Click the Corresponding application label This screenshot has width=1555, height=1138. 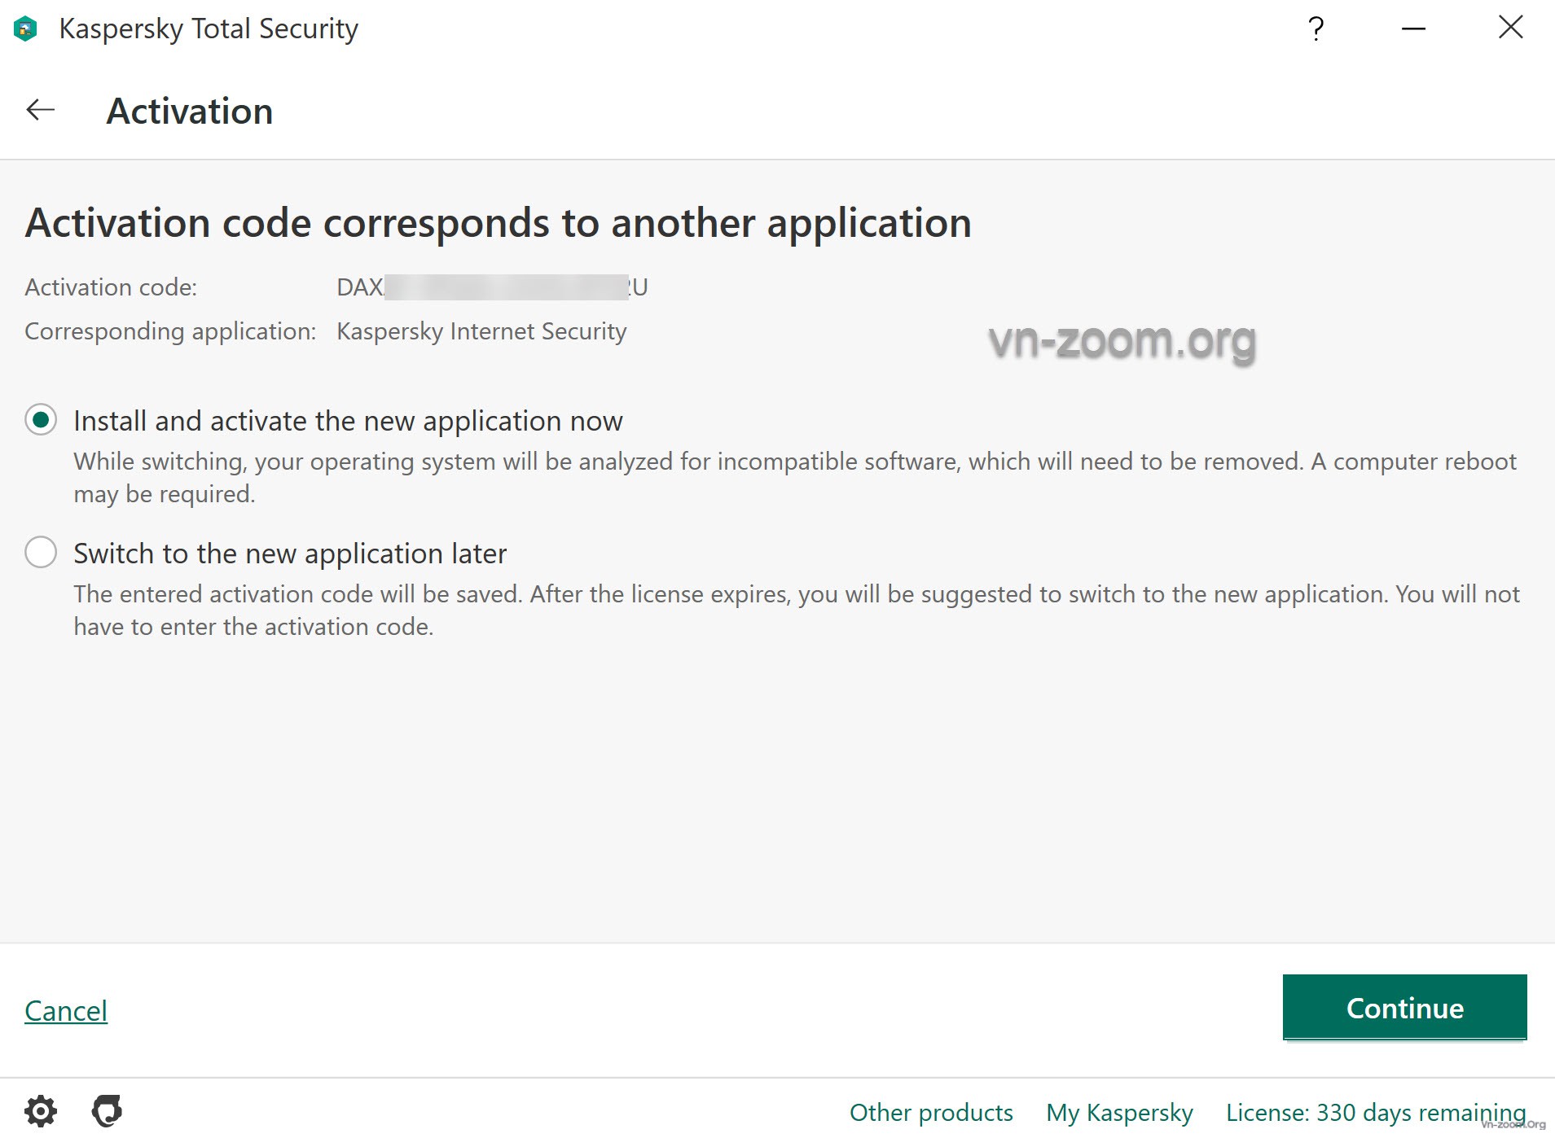[x=170, y=331]
